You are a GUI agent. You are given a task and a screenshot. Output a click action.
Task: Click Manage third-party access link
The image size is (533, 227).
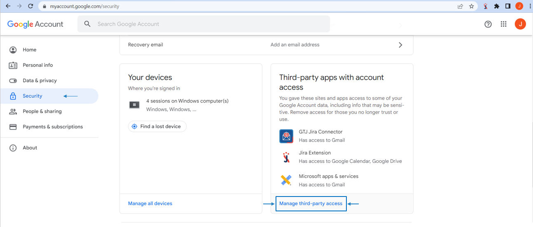(x=311, y=204)
